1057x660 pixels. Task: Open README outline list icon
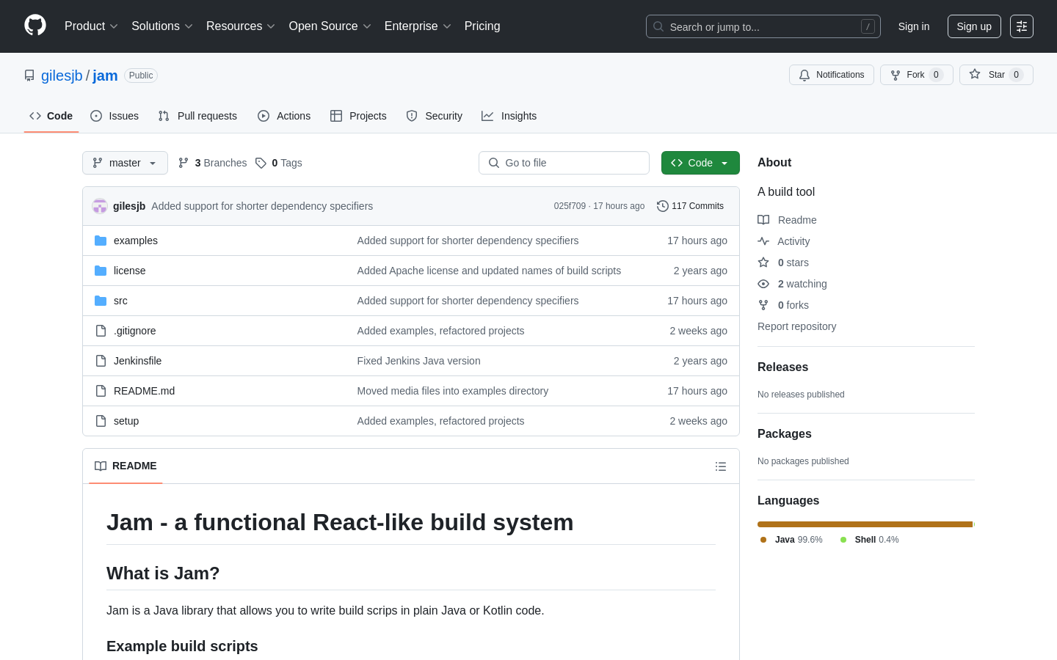pos(721,466)
